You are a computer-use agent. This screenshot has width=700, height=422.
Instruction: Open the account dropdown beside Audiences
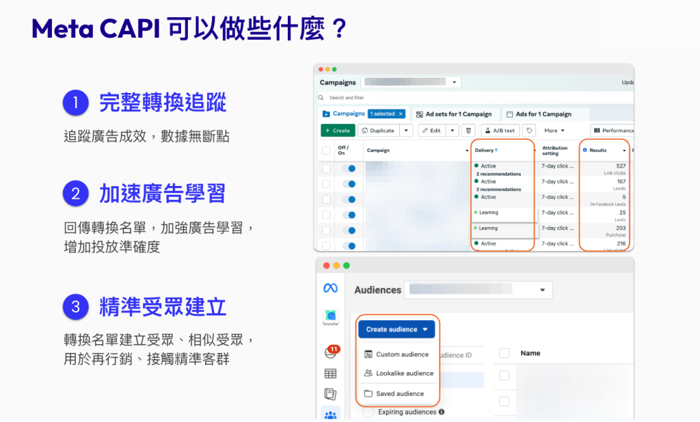coord(478,290)
